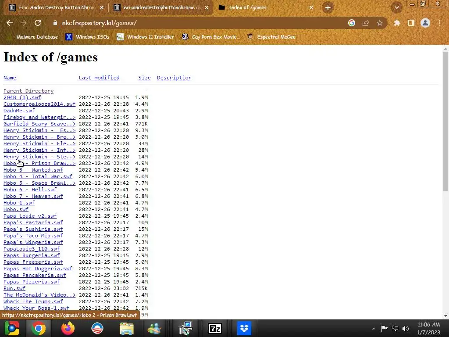Open Papa's Sushiria.swf
The height and width of the screenshot is (337, 449).
(33, 229)
